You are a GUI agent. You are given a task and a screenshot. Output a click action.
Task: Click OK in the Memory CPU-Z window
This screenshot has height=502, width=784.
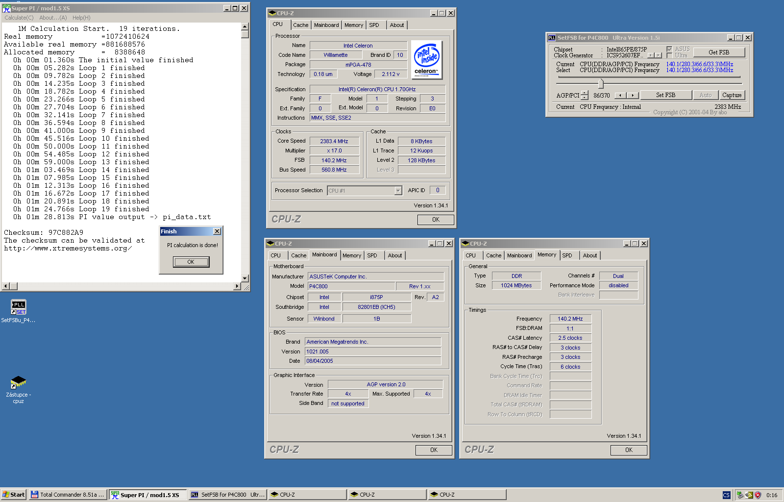(x=629, y=450)
